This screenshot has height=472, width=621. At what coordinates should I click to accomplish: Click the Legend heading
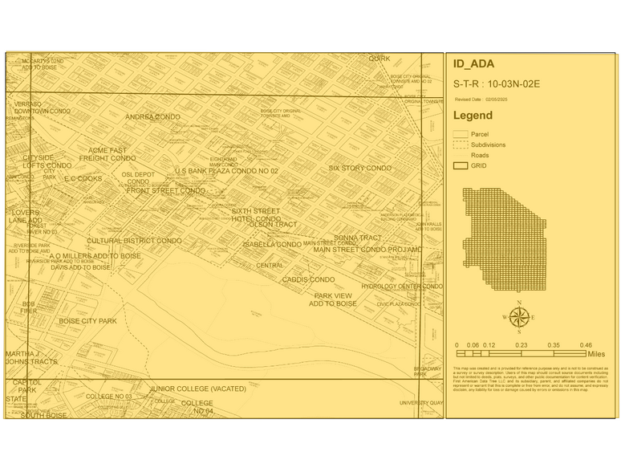(x=473, y=116)
